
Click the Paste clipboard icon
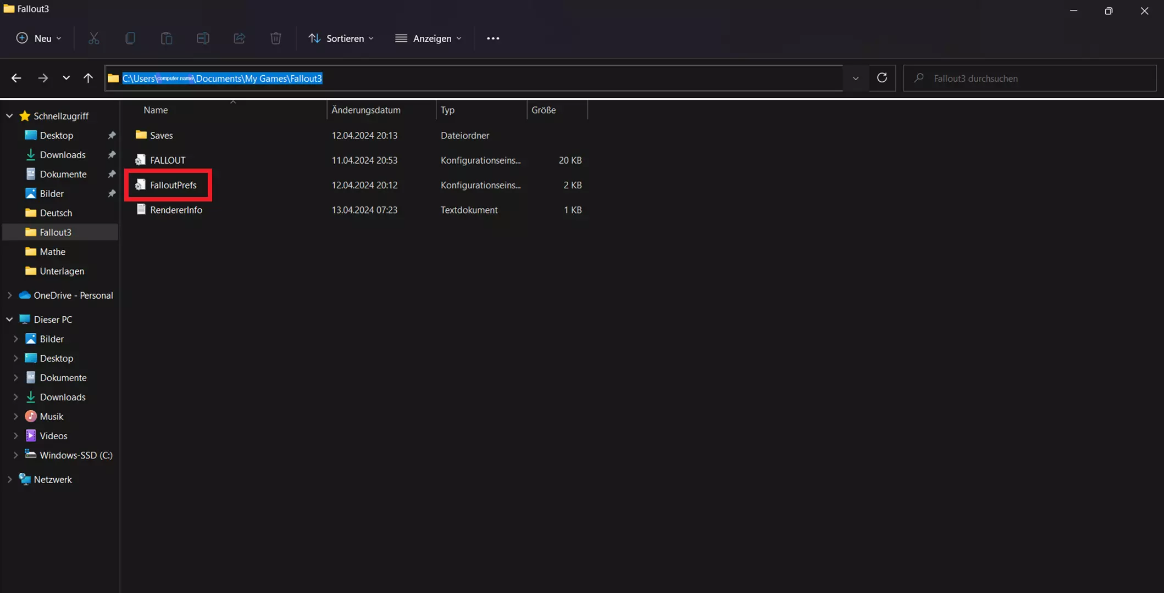tap(167, 38)
